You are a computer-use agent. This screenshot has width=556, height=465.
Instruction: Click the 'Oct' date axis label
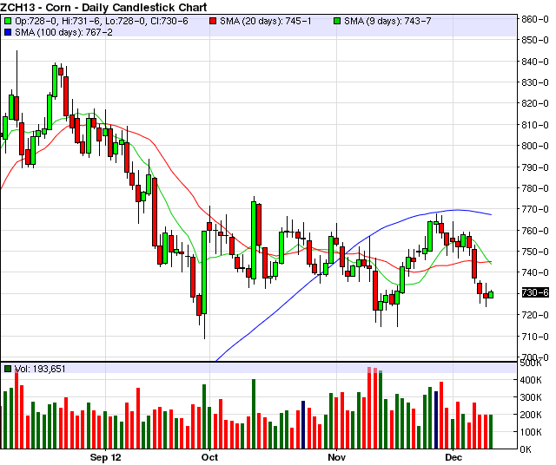coord(209,457)
